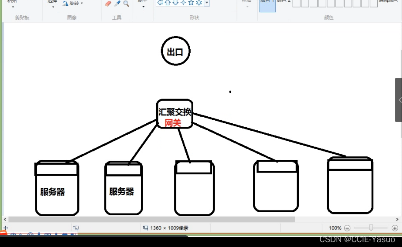Select the Eraser tool
Viewport: 402px width, 247px height.
tap(109, 4)
